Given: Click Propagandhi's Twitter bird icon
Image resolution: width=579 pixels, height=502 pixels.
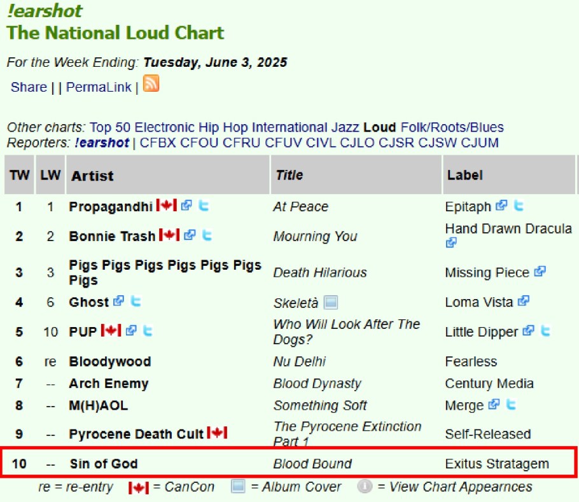Looking at the screenshot, I should (x=204, y=206).
